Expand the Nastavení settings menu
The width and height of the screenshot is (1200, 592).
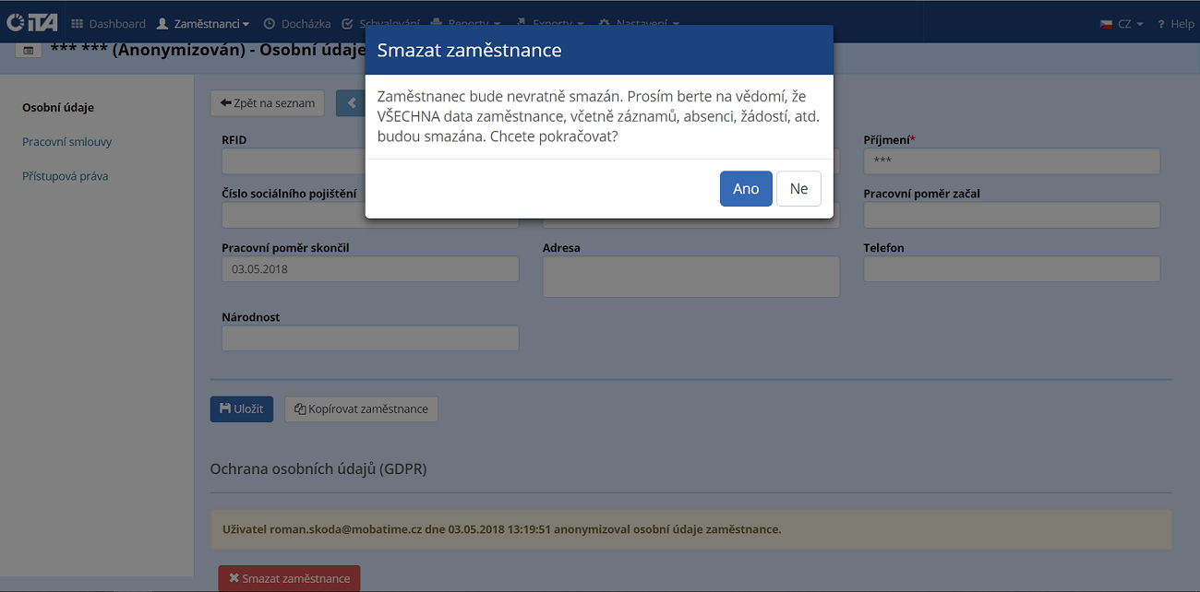pos(639,24)
